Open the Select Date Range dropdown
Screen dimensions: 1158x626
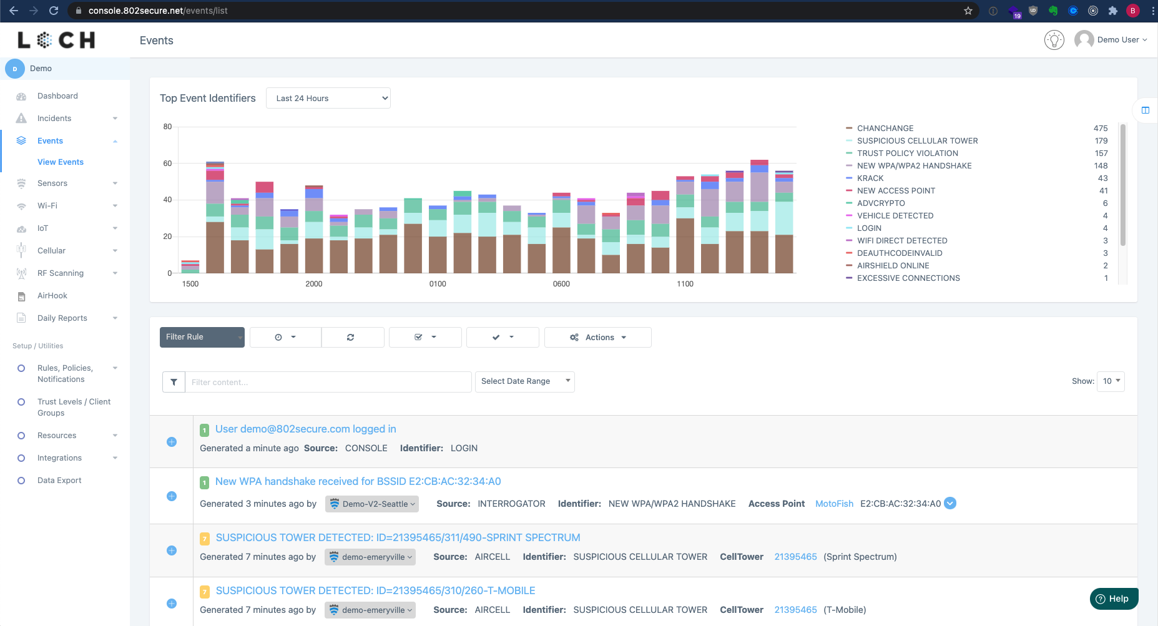coord(525,381)
